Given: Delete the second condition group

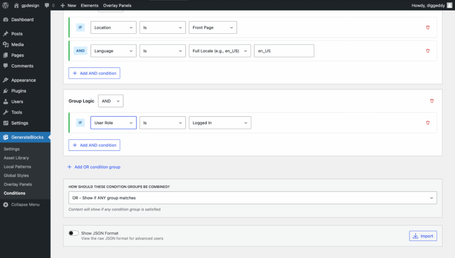Looking at the screenshot, I should (432, 101).
